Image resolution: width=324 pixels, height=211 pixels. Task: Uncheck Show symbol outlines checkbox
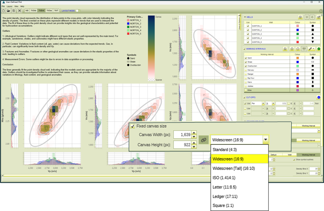294,160
